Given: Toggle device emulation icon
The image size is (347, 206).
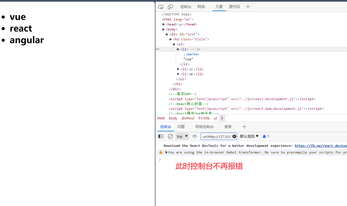Looking at the screenshot, I should click(170, 7).
